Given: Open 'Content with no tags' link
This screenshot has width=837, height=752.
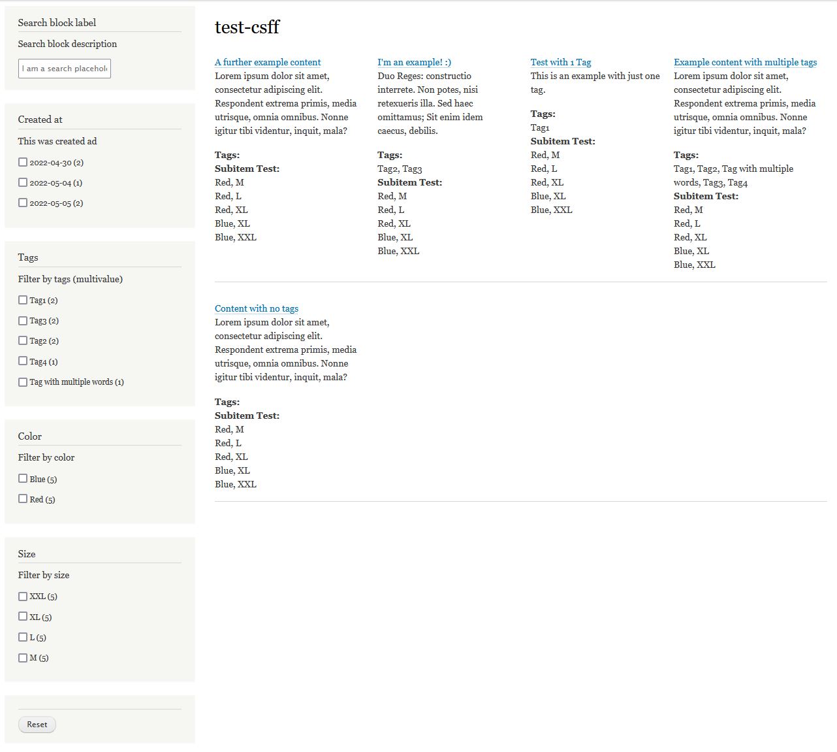Looking at the screenshot, I should coord(257,308).
